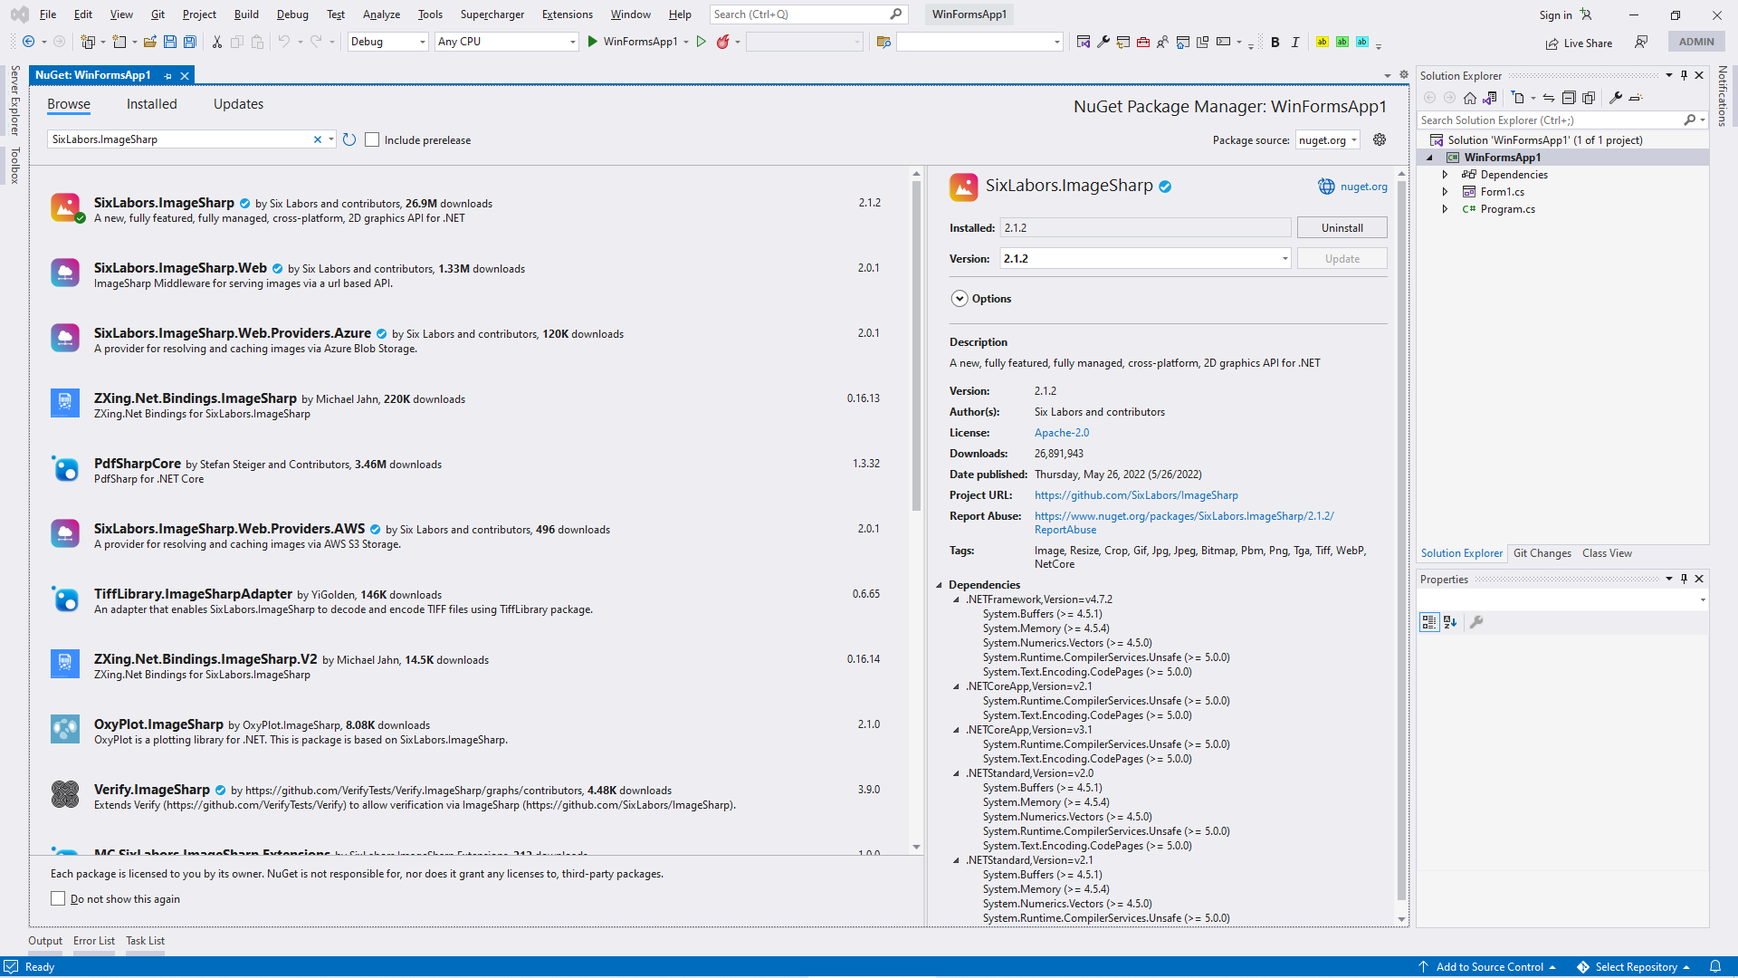Open the package Version dropdown
This screenshot has width=1738, height=978.
pyautogui.click(x=1284, y=259)
